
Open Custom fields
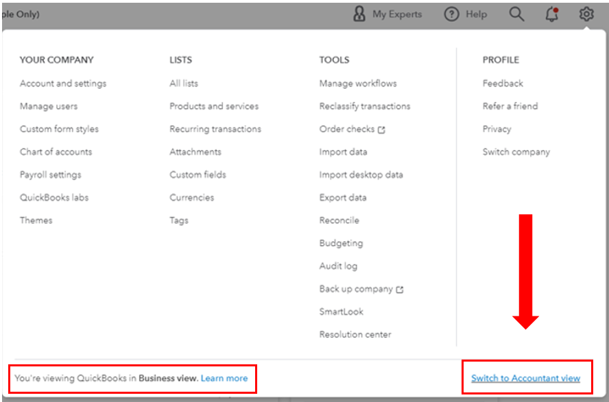tap(198, 175)
